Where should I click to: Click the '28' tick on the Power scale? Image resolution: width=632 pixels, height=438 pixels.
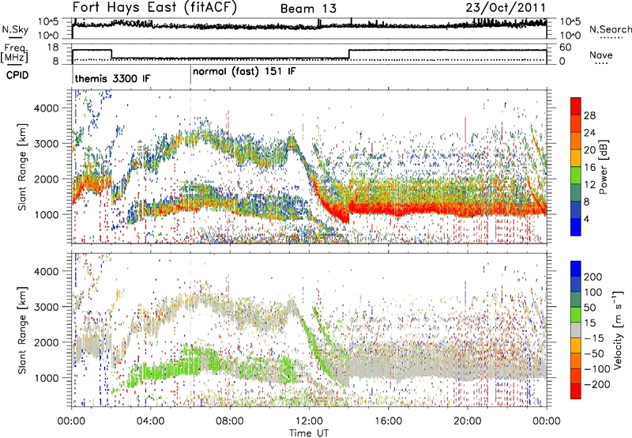point(589,115)
